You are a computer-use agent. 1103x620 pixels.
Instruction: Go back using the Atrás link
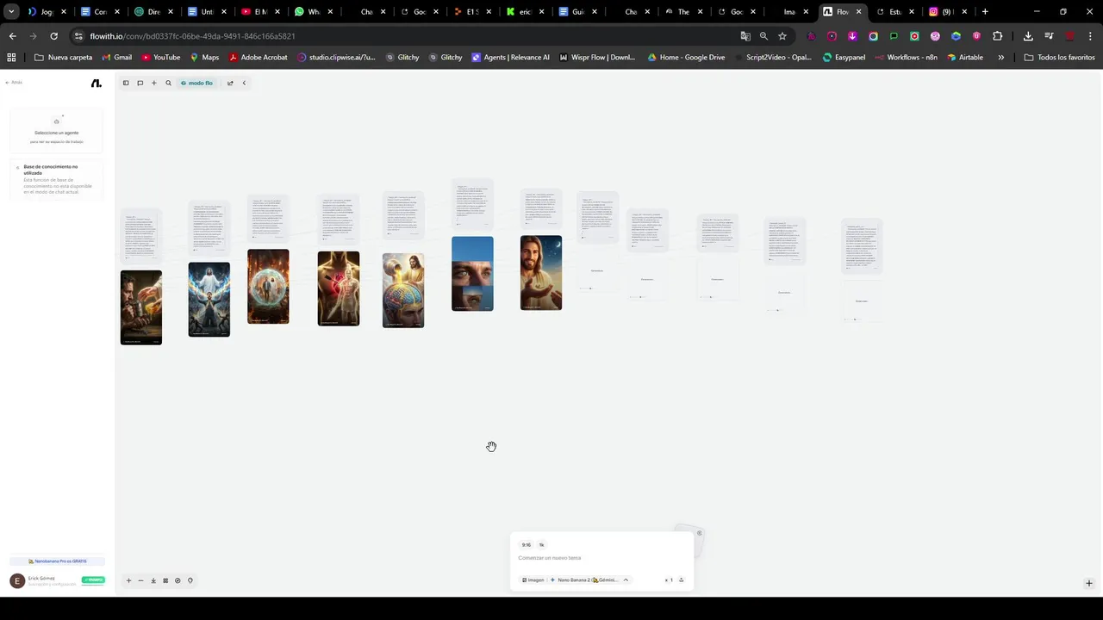pyautogui.click(x=14, y=83)
